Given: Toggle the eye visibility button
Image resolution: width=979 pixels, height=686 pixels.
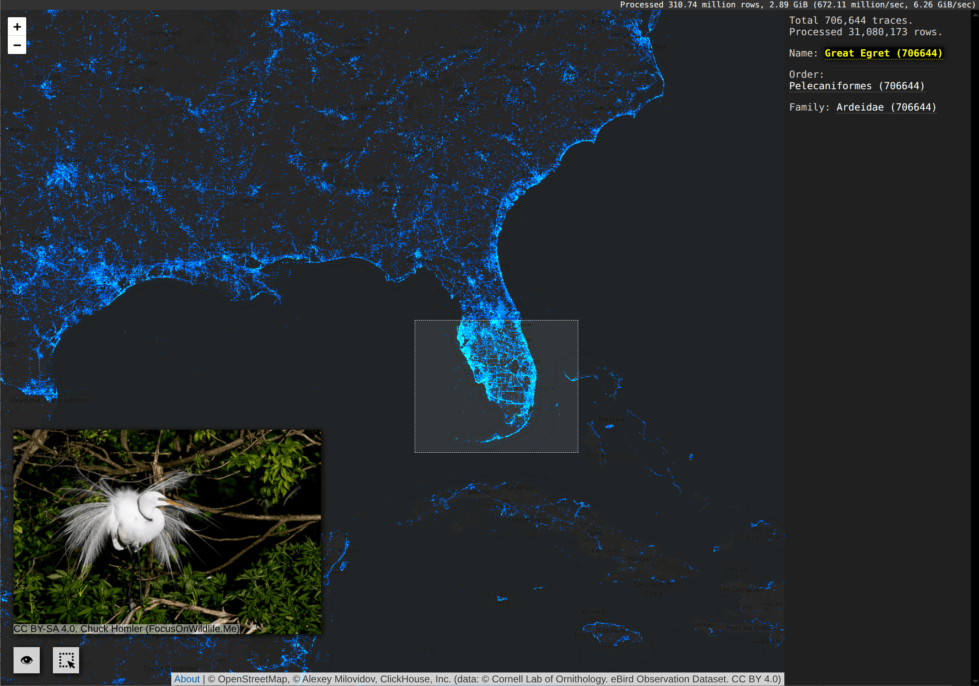Looking at the screenshot, I should click(x=27, y=660).
